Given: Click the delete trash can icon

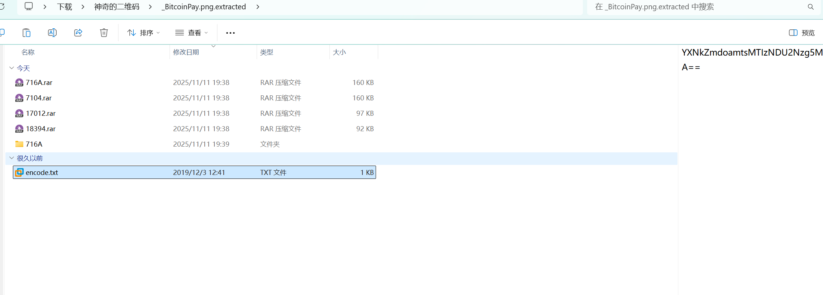Looking at the screenshot, I should (x=104, y=33).
